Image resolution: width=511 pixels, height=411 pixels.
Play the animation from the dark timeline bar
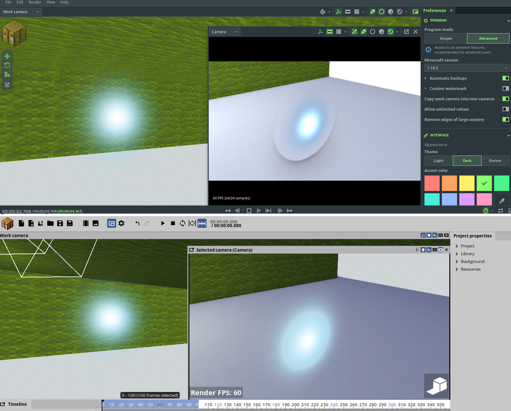pos(259,211)
